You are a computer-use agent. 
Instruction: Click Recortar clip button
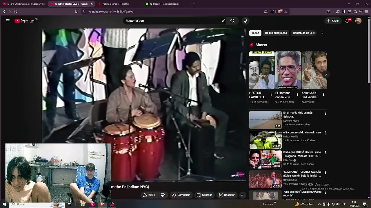click(226, 195)
